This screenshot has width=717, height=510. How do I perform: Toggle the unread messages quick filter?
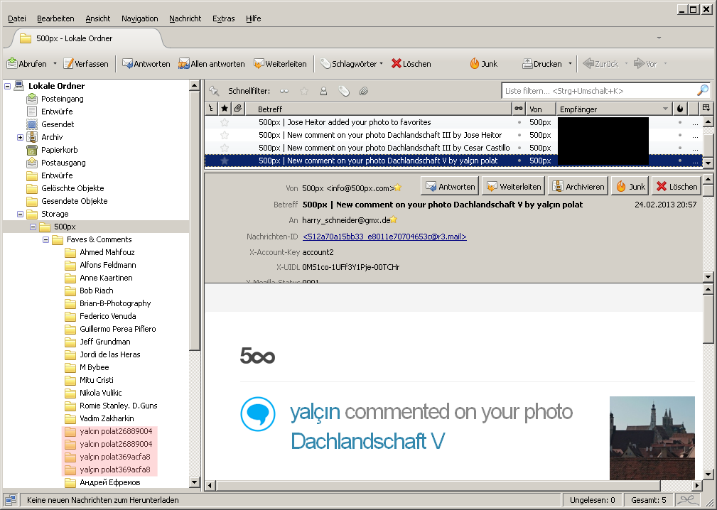[284, 91]
